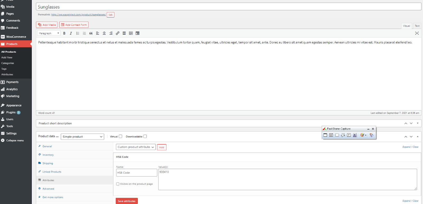Check the Downloadable product option
The height and width of the screenshot is (204, 423).
pyautogui.click(x=145, y=136)
